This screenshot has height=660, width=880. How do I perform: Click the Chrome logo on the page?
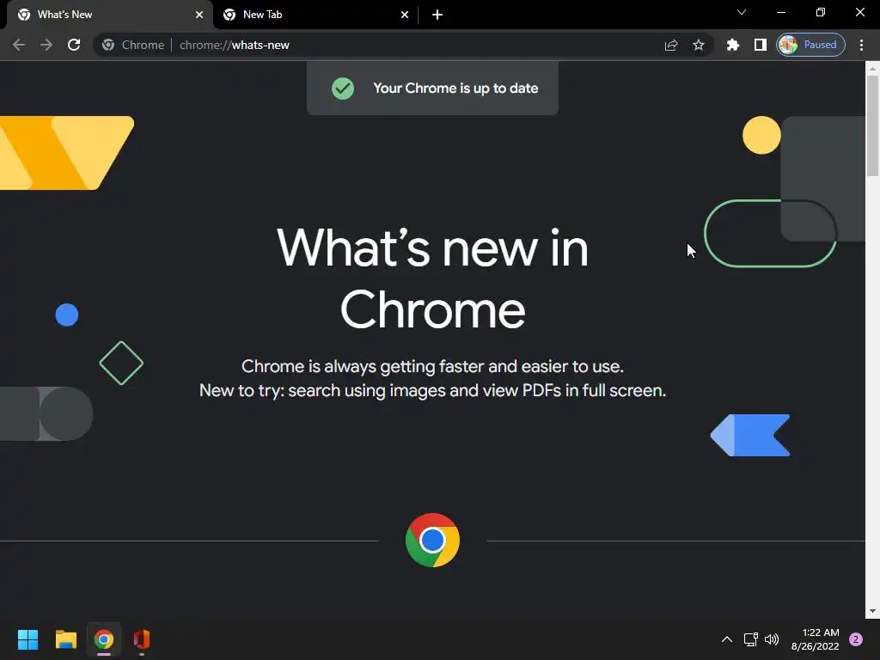(432, 540)
